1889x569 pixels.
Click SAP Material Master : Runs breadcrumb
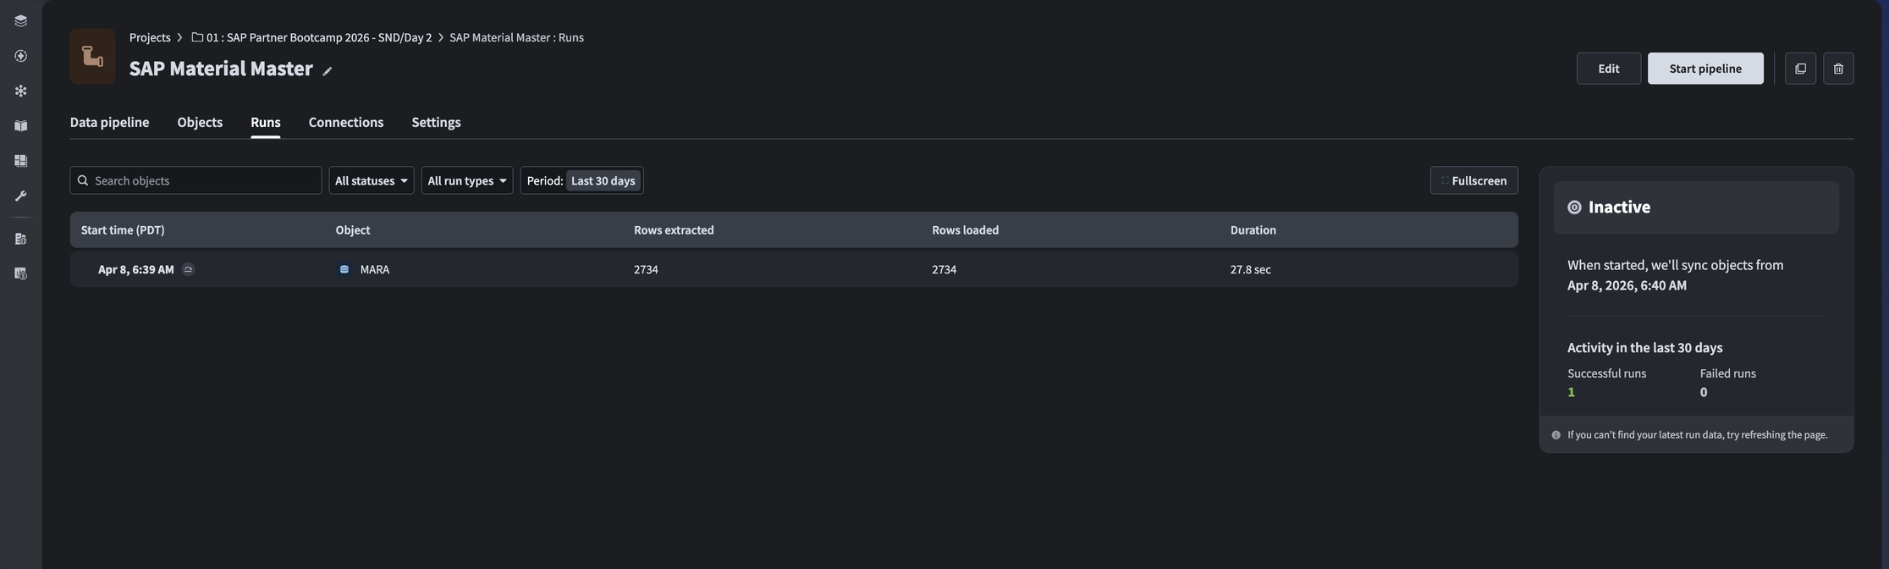[x=516, y=37]
